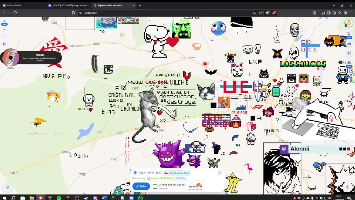Screen dimensions: 355x200
Task: Open OBS Studio from taskbar
Action: tap(77, 198)
